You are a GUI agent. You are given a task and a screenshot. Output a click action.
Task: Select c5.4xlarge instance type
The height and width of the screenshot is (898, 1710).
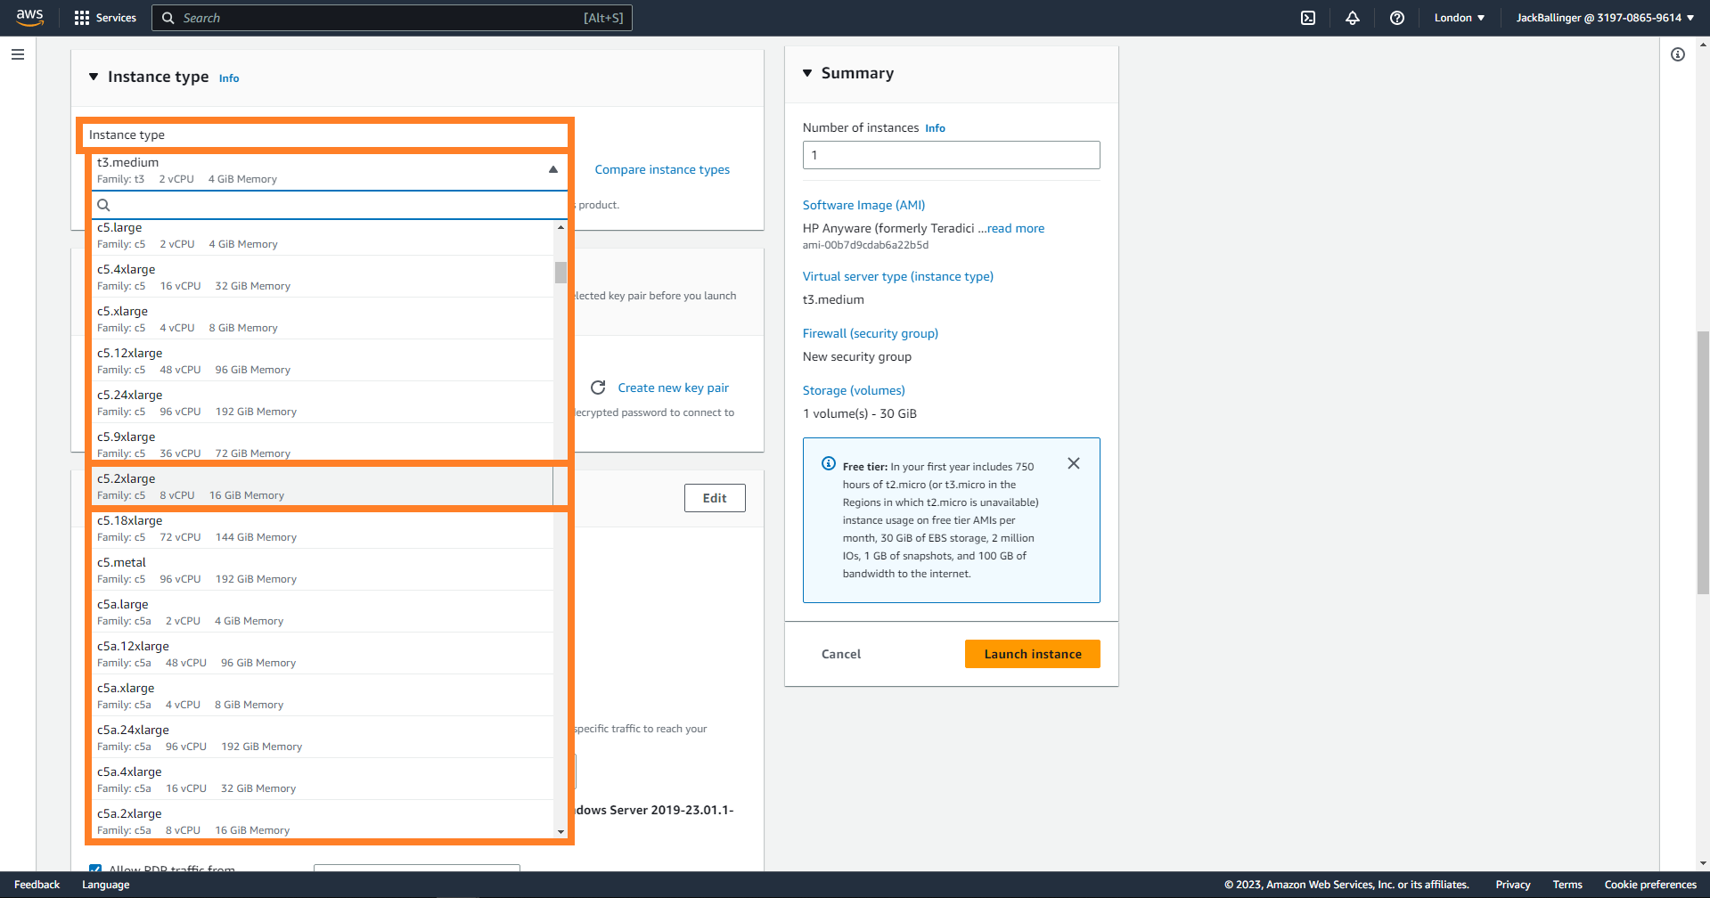323,277
